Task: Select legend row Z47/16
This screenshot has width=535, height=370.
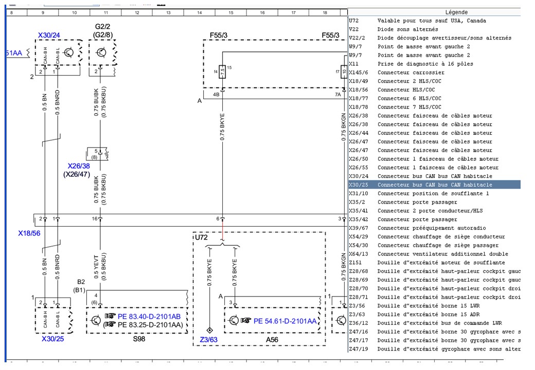Action: tap(434, 331)
